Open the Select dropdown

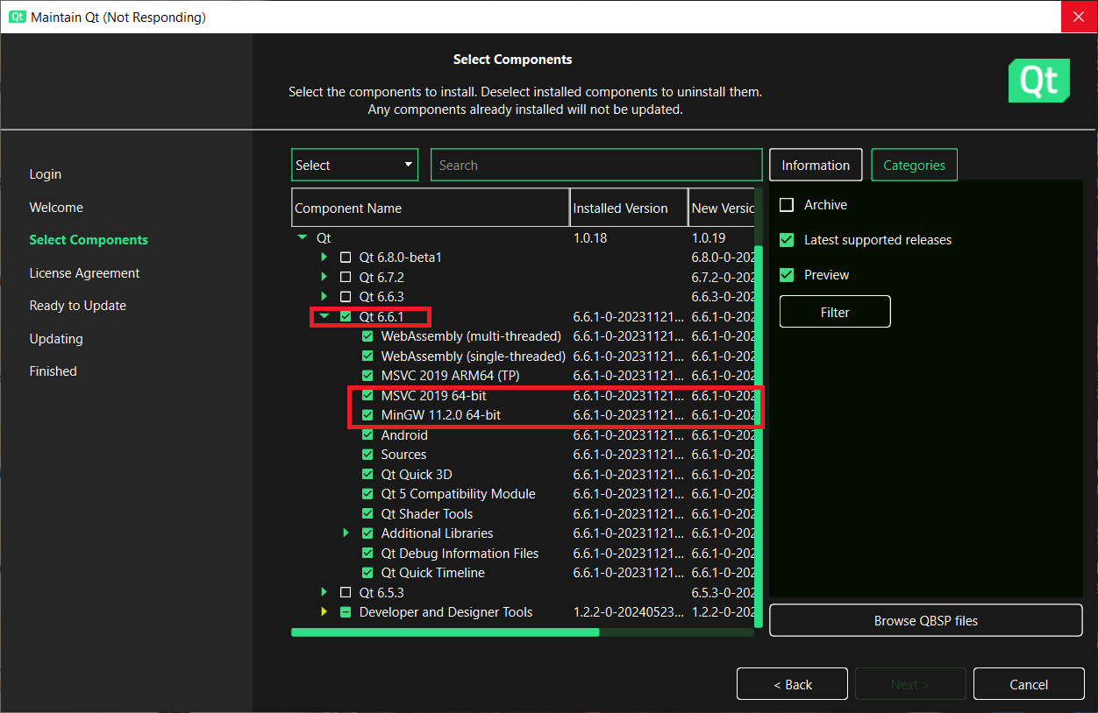click(355, 165)
